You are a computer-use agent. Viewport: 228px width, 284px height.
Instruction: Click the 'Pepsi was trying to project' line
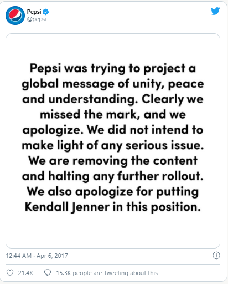click(113, 68)
